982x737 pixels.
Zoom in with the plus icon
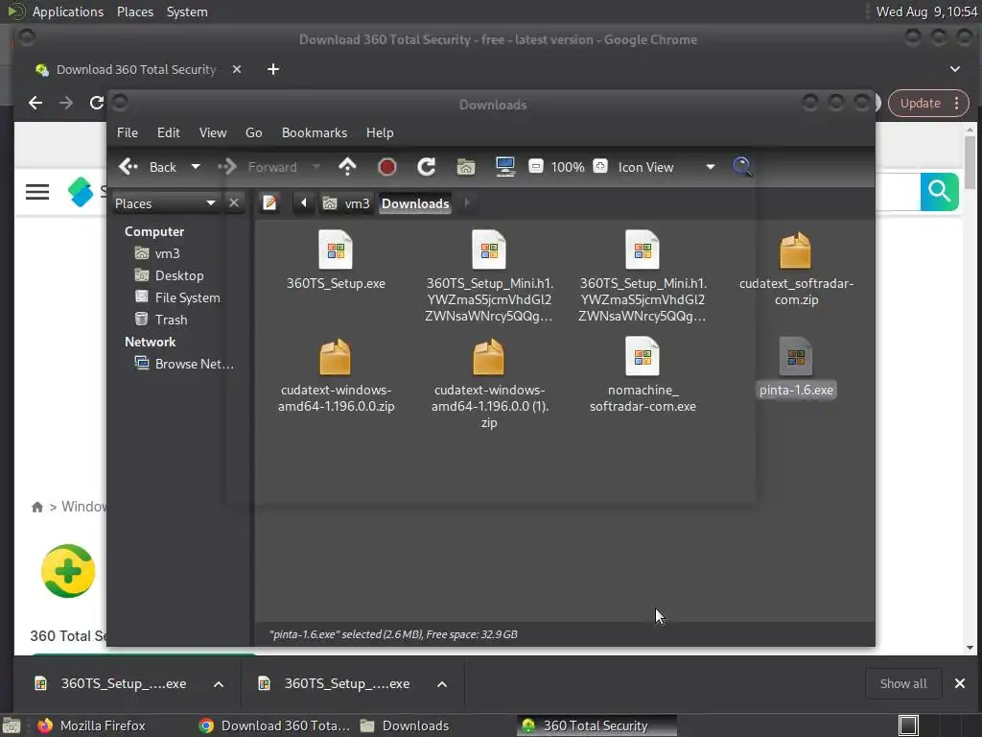coord(600,166)
